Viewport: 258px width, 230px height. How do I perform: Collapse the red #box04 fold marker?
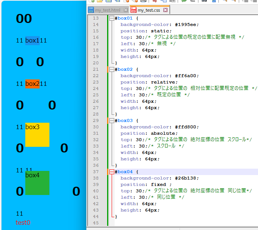(112, 172)
